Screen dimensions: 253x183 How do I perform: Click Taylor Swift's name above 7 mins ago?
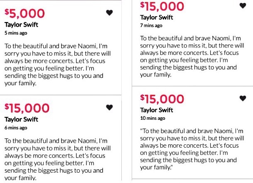157,17
